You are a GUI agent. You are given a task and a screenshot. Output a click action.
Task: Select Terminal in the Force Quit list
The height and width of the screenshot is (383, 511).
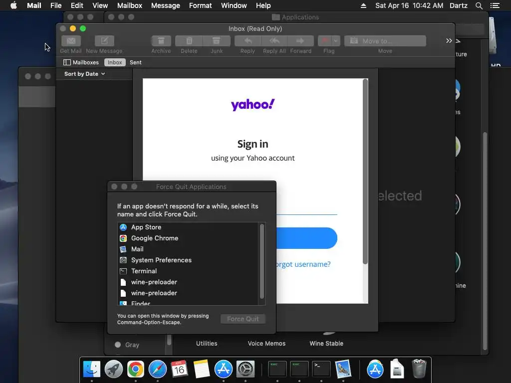tap(188, 271)
